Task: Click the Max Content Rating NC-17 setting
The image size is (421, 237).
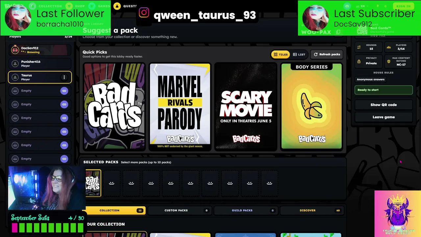Action: (398, 62)
